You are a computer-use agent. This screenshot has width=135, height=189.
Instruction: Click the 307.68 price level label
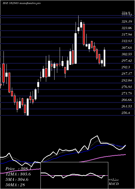[127, 48]
